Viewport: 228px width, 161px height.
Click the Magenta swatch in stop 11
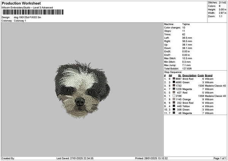tap(174, 113)
